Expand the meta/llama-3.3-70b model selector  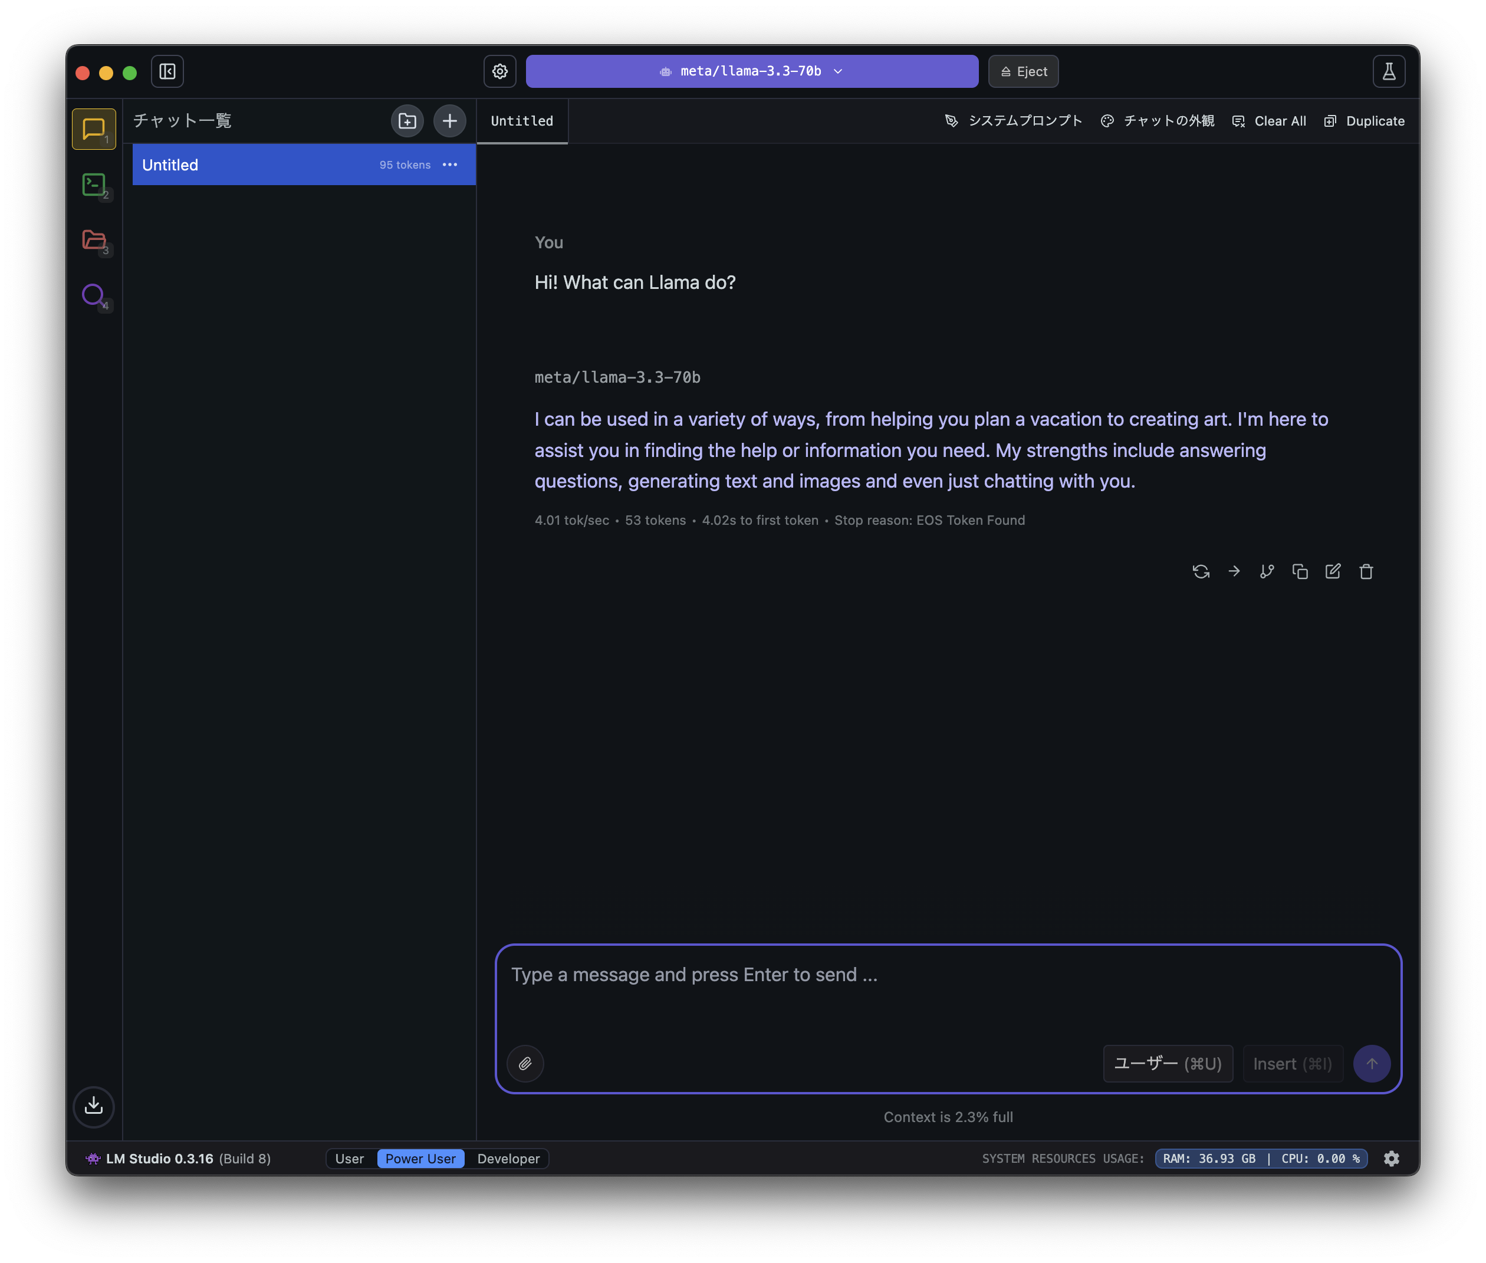pos(751,71)
